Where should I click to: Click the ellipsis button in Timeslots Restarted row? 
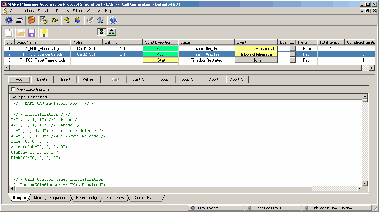[x=293, y=61]
